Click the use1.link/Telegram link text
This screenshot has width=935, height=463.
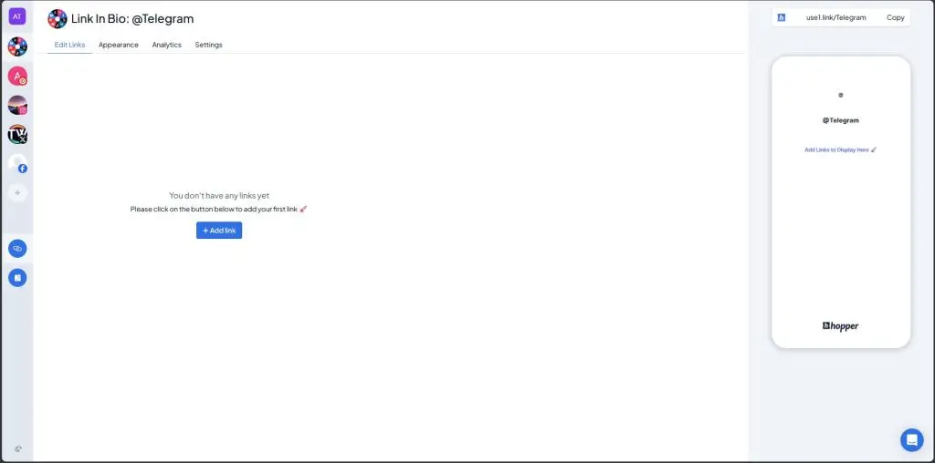coord(835,18)
